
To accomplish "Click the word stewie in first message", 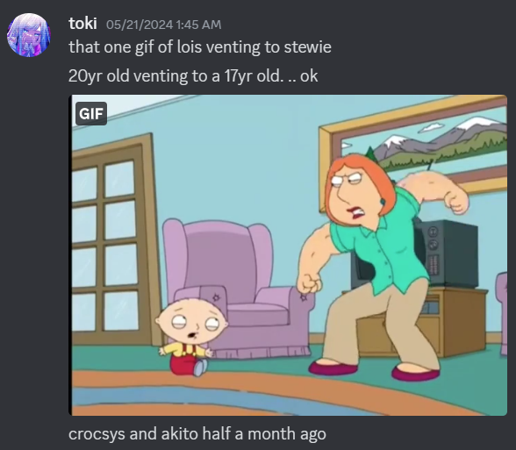I will (307, 47).
